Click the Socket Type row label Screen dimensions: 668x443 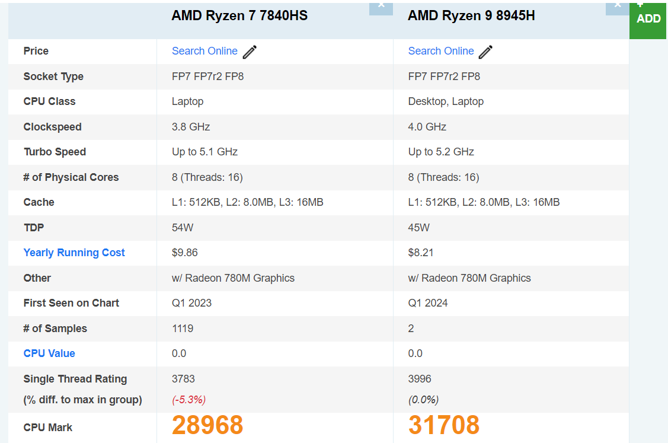click(53, 77)
